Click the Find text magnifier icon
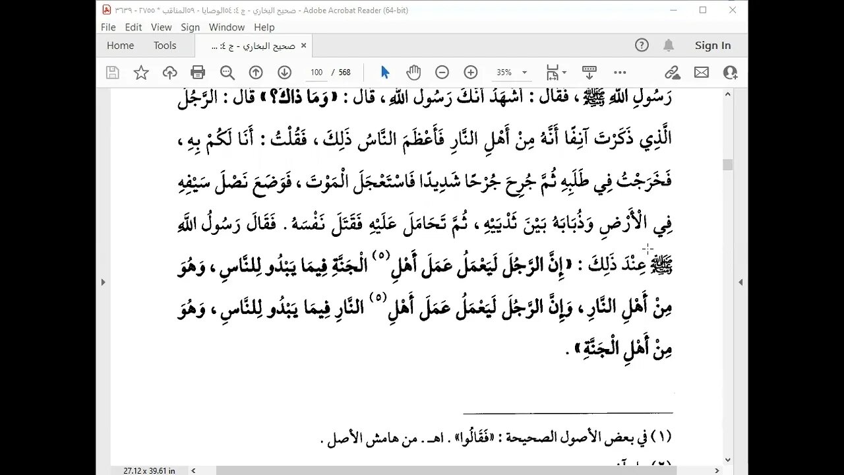This screenshot has width=844, height=475. [x=227, y=73]
